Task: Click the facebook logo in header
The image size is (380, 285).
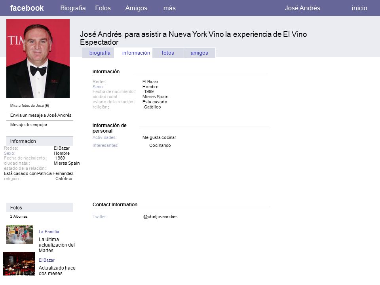Action: pyautogui.click(x=27, y=8)
